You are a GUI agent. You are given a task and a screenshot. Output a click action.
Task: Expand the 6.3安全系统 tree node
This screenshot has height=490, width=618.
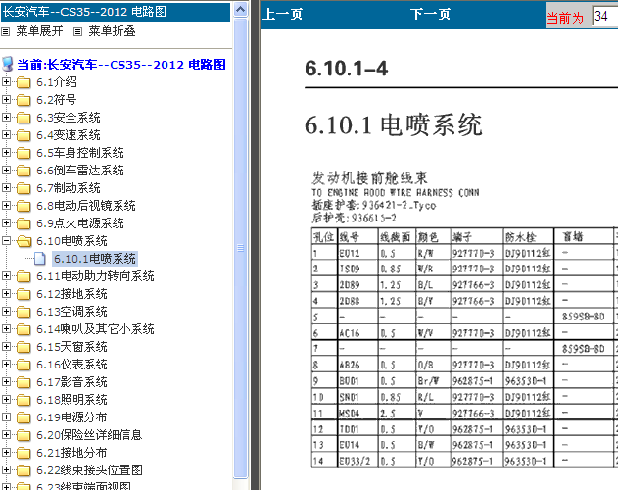point(6,118)
